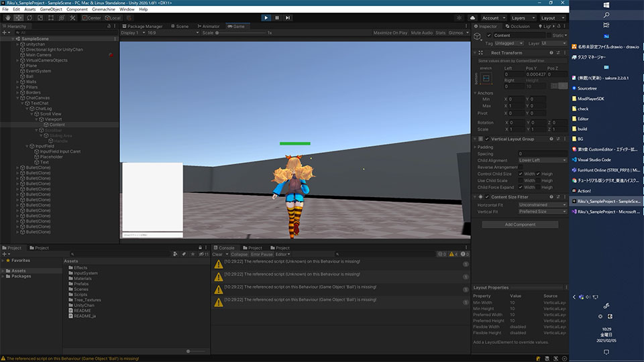
Task: Collapse the ChatCanvas tree node
Action: [x=17, y=98]
